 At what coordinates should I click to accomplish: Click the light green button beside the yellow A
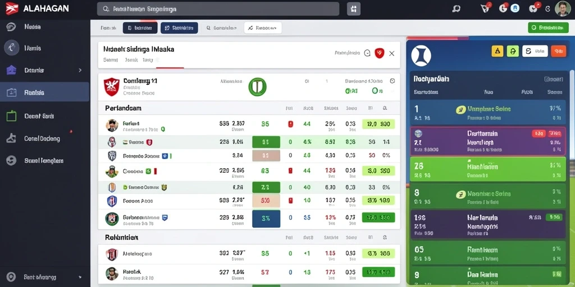[513, 51]
